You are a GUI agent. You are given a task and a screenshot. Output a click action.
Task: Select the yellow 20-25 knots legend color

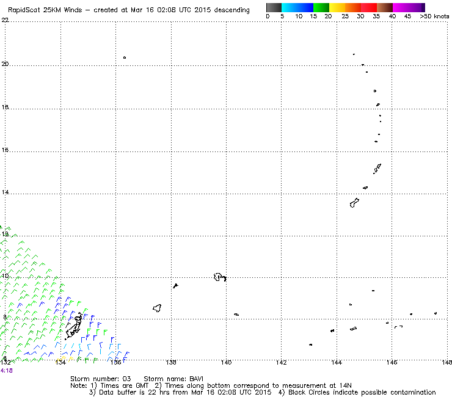[x=337, y=7]
